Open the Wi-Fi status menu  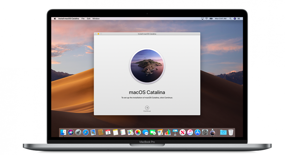[207, 18]
